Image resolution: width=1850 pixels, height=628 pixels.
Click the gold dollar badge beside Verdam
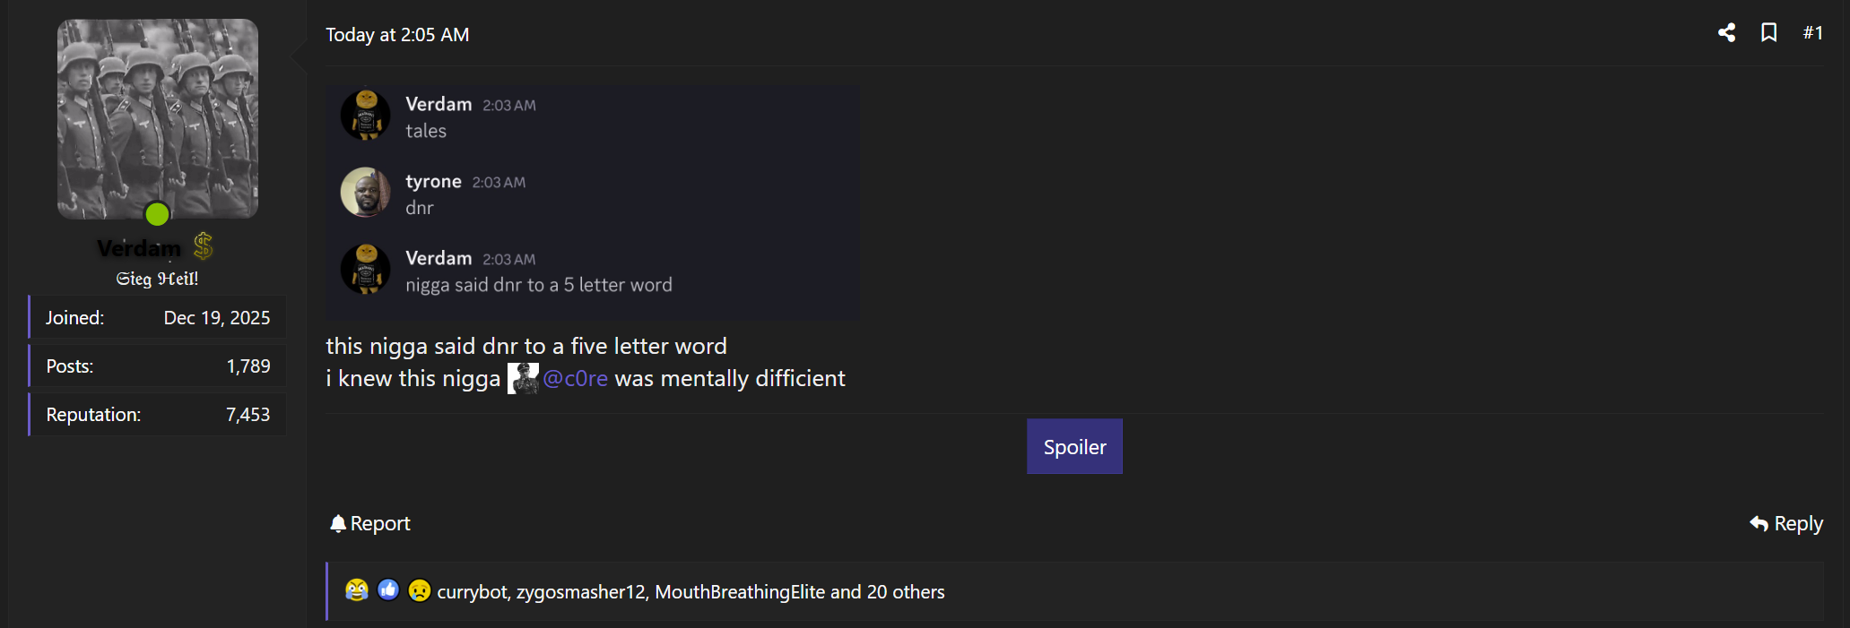tap(204, 245)
